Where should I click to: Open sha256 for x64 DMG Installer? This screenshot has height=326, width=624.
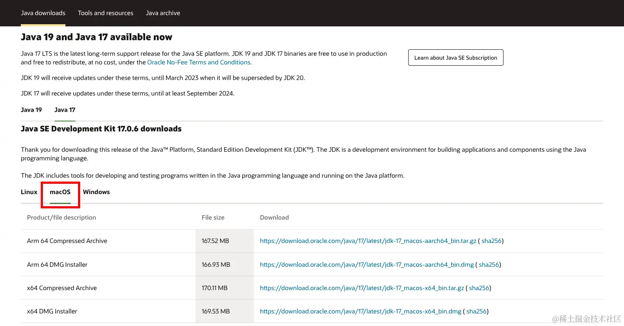(x=477, y=311)
